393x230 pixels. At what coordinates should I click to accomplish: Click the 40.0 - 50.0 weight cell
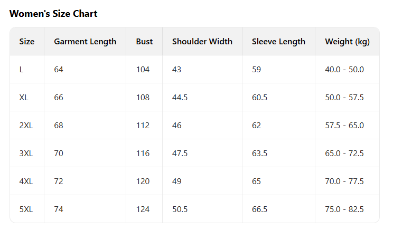click(344, 70)
